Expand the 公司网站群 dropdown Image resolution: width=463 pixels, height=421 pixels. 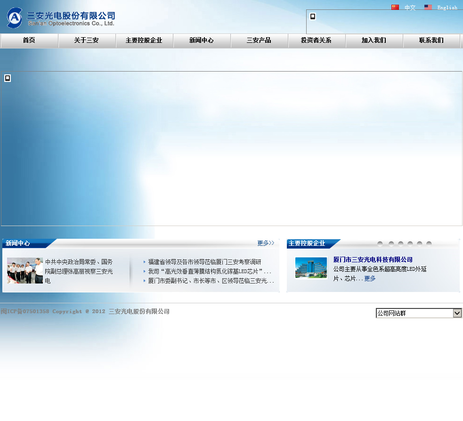tap(419, 313)
